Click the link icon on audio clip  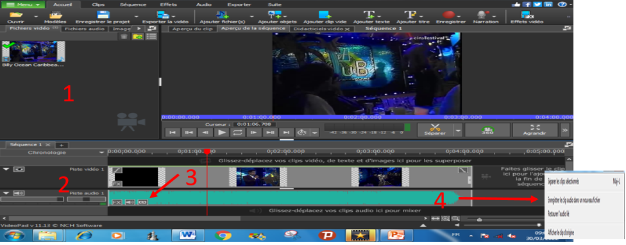coord(142,202)
